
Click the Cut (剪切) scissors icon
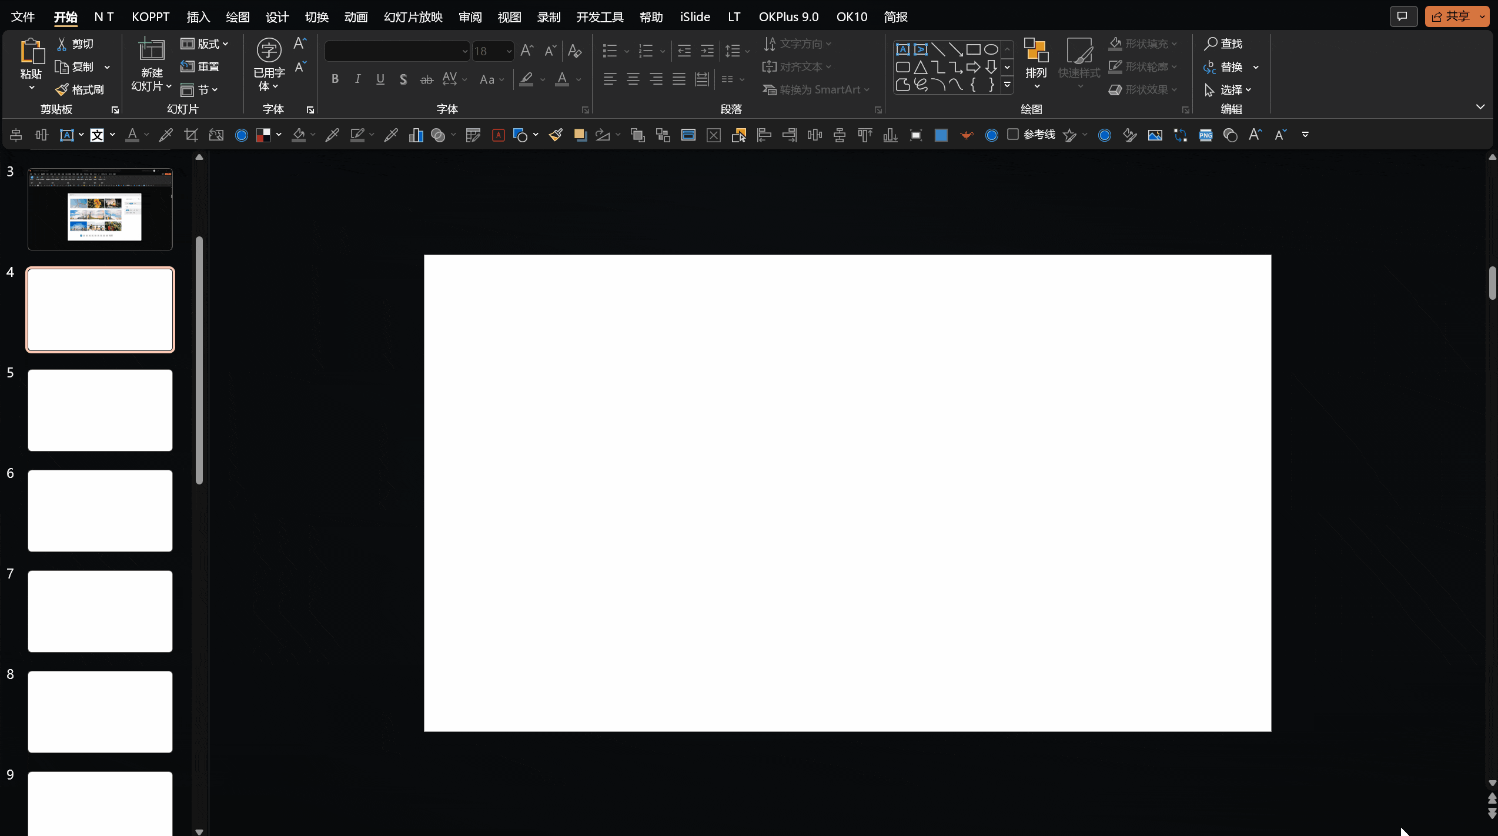click(61, 44)
